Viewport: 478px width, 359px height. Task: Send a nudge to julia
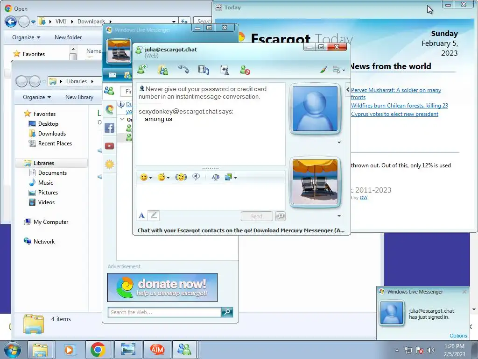(181, 177)
